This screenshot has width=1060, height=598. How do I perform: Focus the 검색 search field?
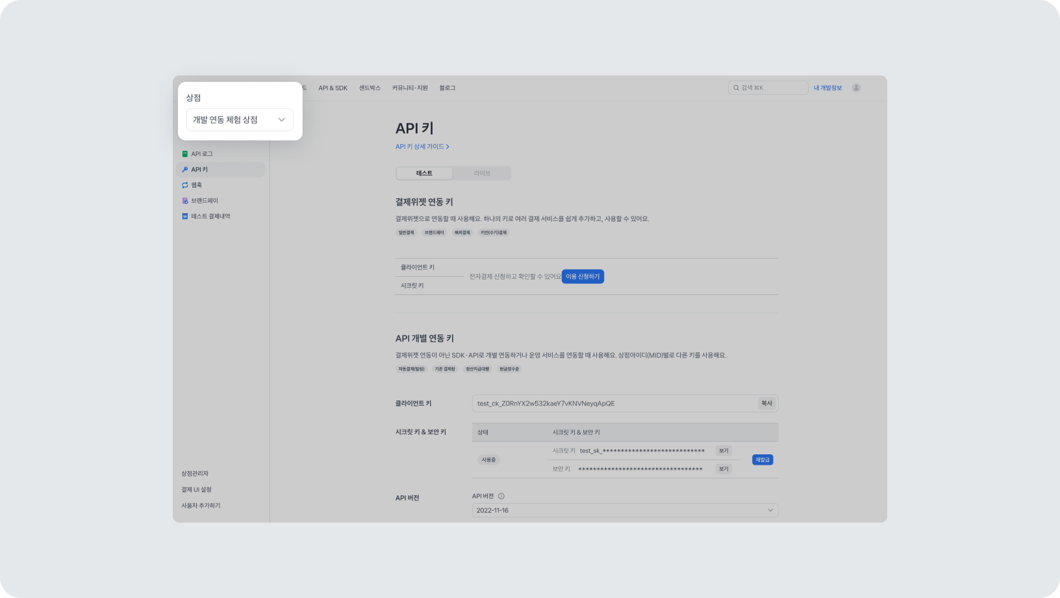click(768, 88)
